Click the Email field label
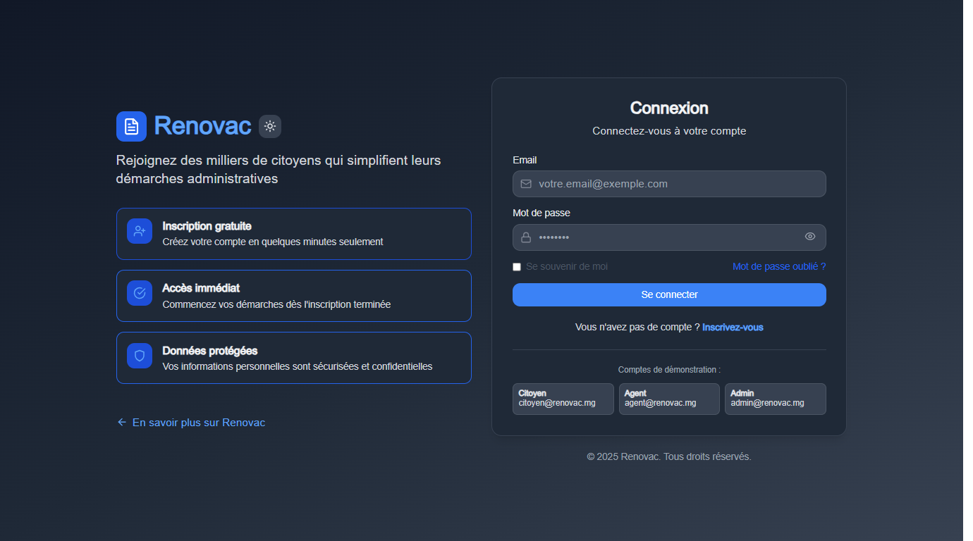 tap(525, 160)
